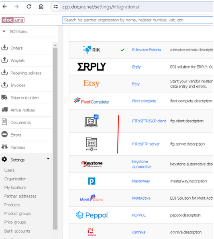Click the FTP/SFTP server integration icon
This screenshot has height=239, width=214.
point(92,144)
